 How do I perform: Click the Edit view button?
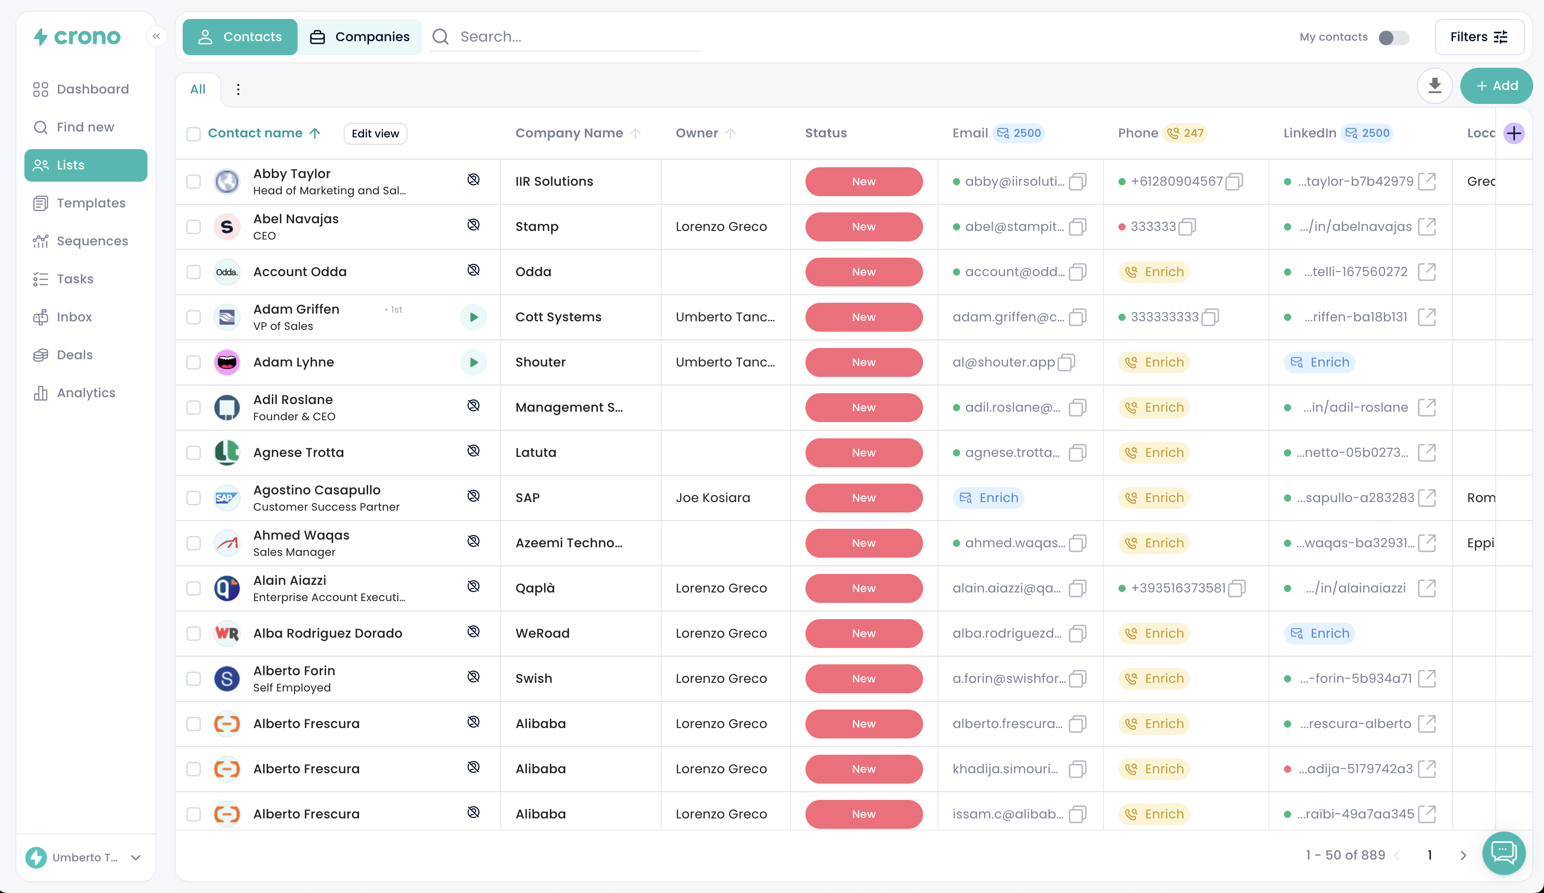point(375,133)
